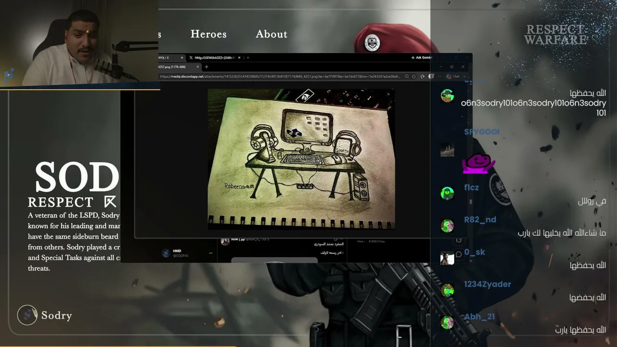
Task: Open the browser profile avatar
Action: point(431,76)
